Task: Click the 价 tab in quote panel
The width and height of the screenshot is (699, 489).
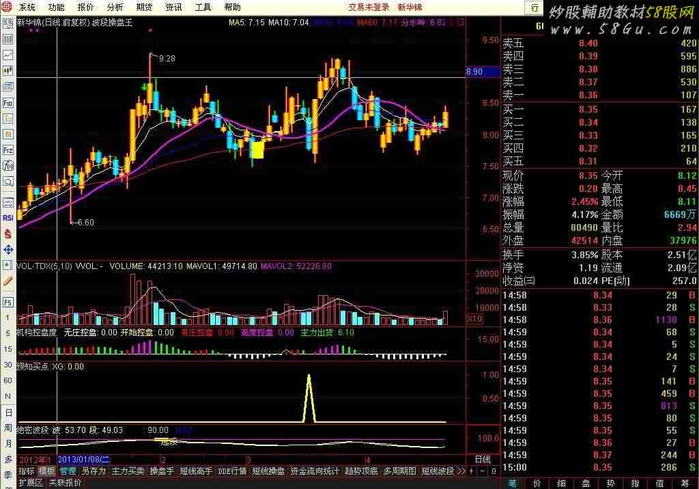Action: click(x=537, y=484)
